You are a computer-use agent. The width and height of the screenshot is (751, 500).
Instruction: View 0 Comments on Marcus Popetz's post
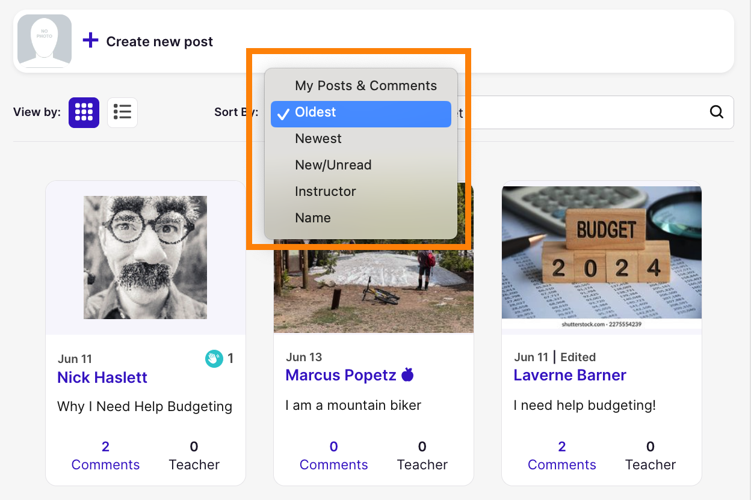[333, 456]
